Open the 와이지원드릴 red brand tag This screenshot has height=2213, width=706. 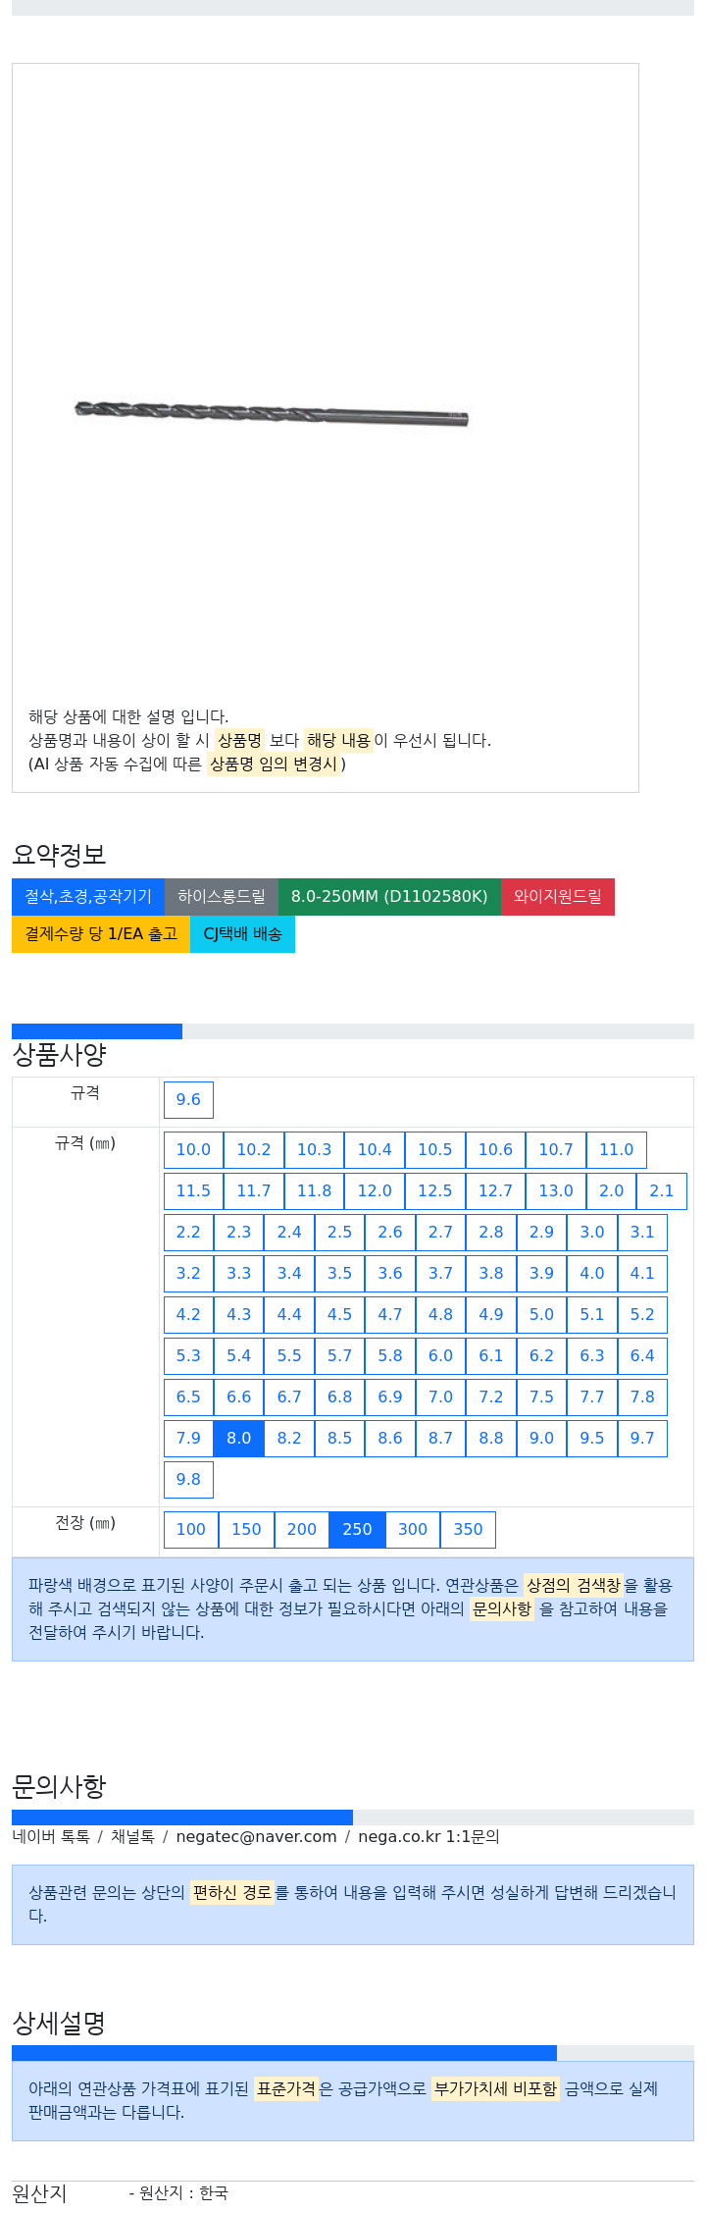tap(558, 897)
